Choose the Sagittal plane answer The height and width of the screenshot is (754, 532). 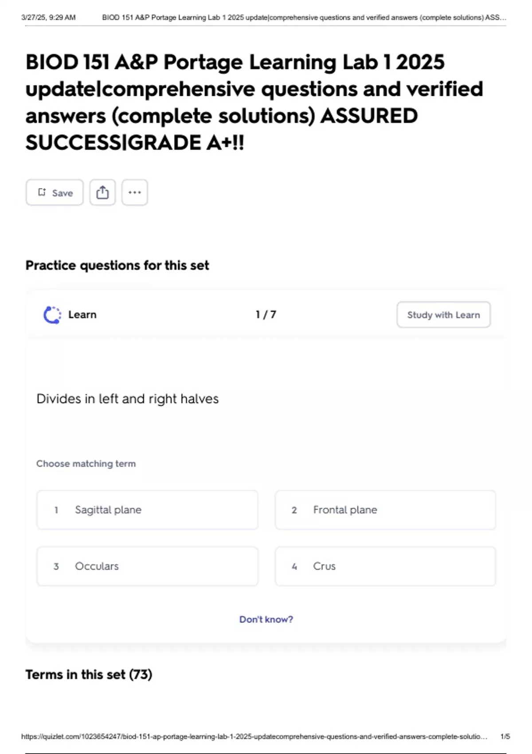[147, 510]
